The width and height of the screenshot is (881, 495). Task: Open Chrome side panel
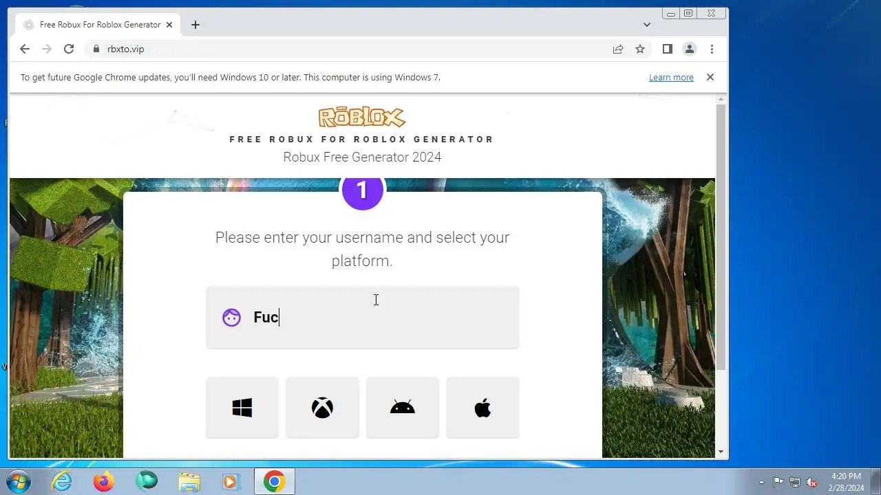[x=667, y=49]
